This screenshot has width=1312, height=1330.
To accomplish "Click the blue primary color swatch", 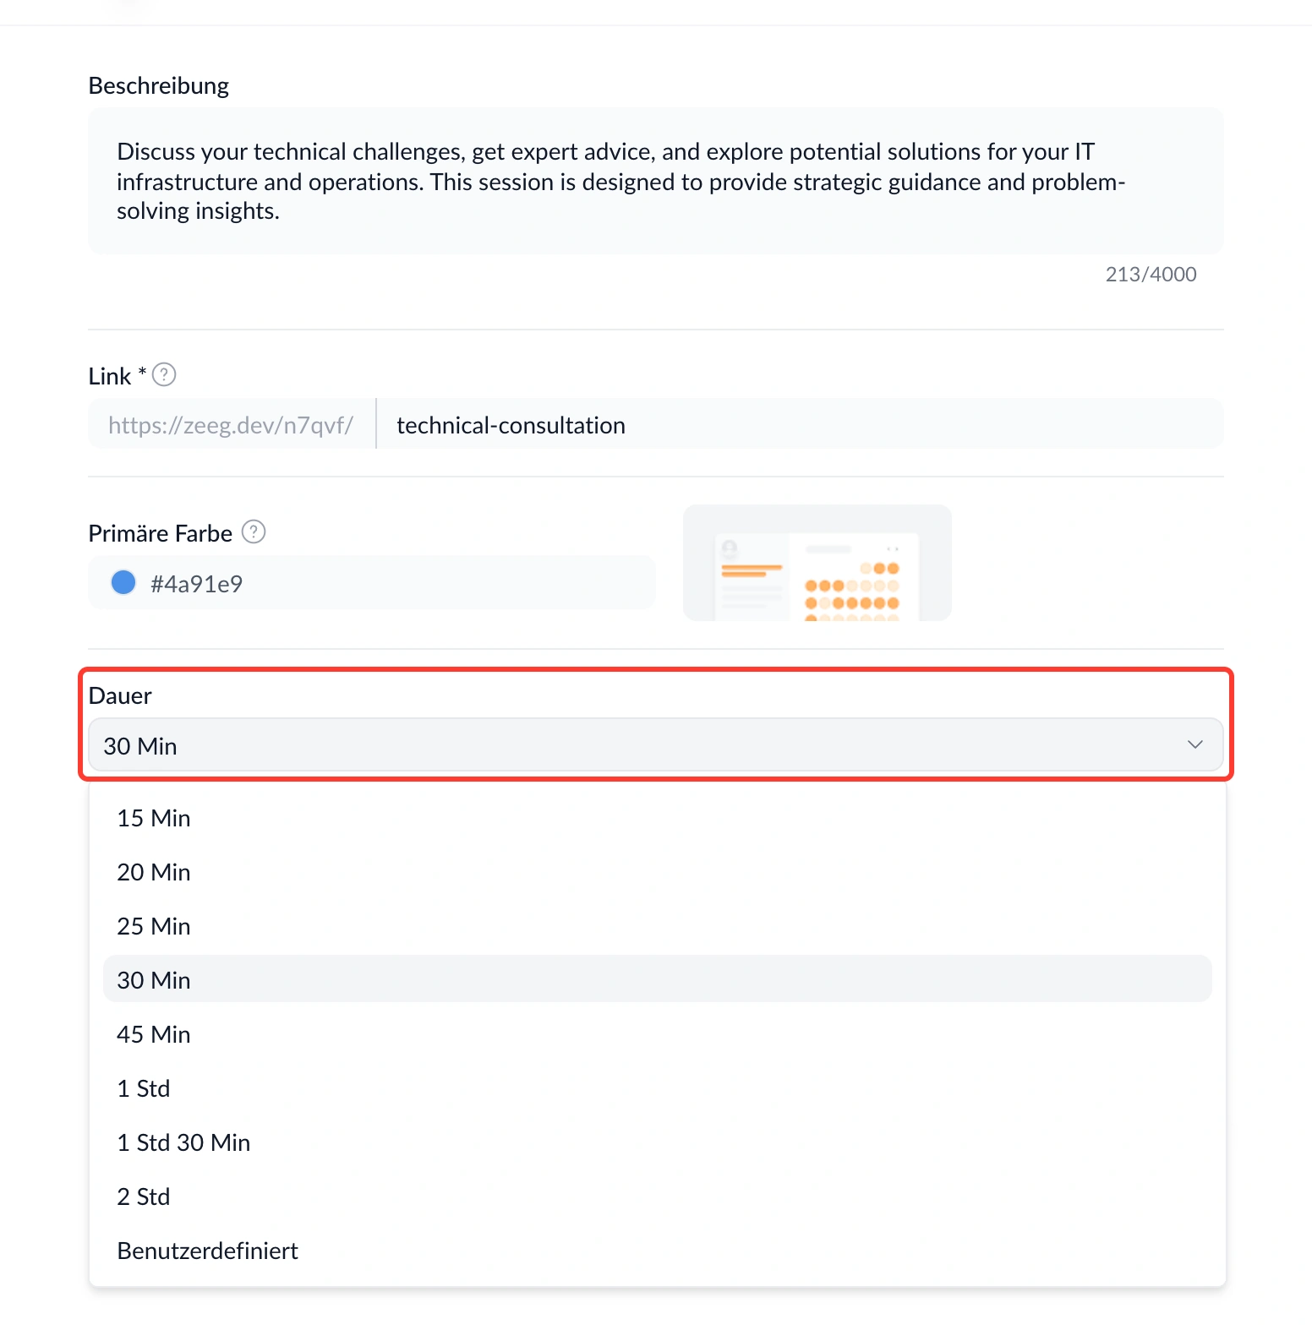I will 123,582.
